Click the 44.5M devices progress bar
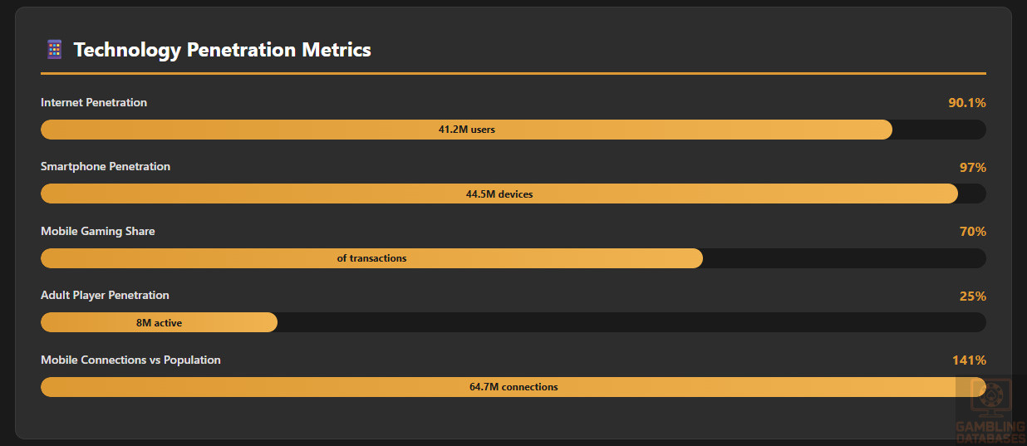This screenshot has width=1027, height=446. pos(499,194)
